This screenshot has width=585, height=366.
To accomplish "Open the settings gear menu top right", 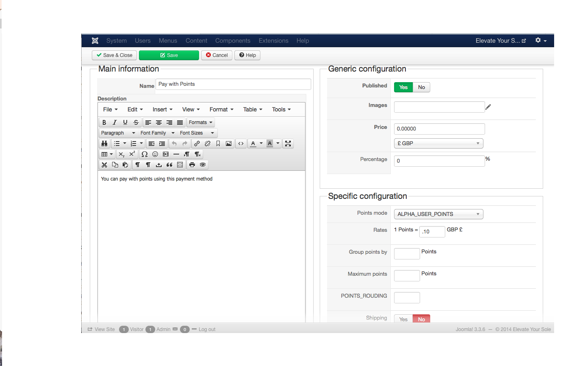I will 541,41.
